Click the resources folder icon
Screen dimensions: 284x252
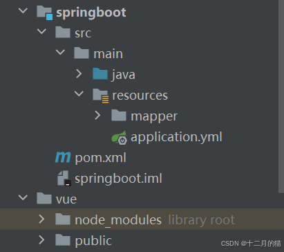pos(101,96)
